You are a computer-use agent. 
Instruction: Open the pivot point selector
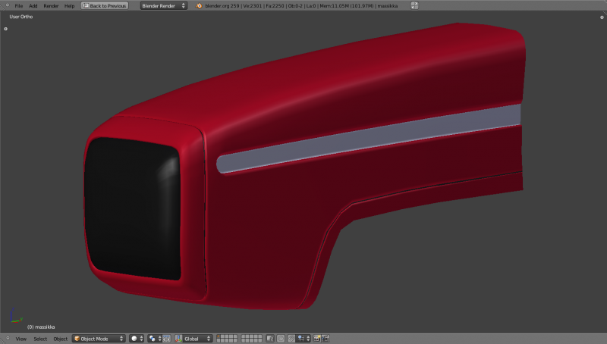pyautogui.click(x=153, y=339)
